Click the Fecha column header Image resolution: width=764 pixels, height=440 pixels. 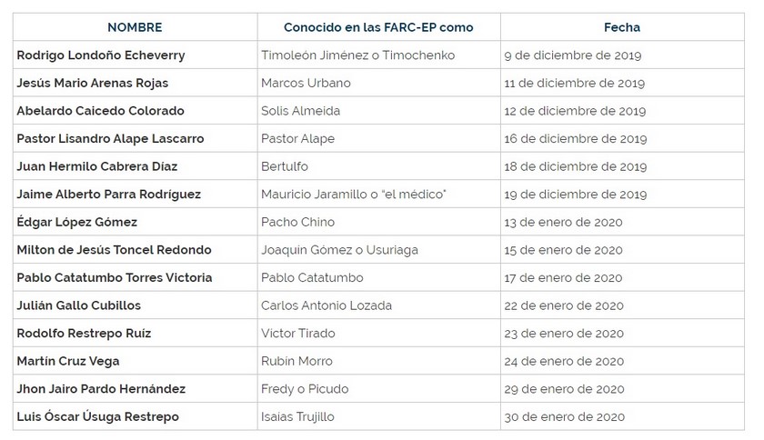click(622, 27)
